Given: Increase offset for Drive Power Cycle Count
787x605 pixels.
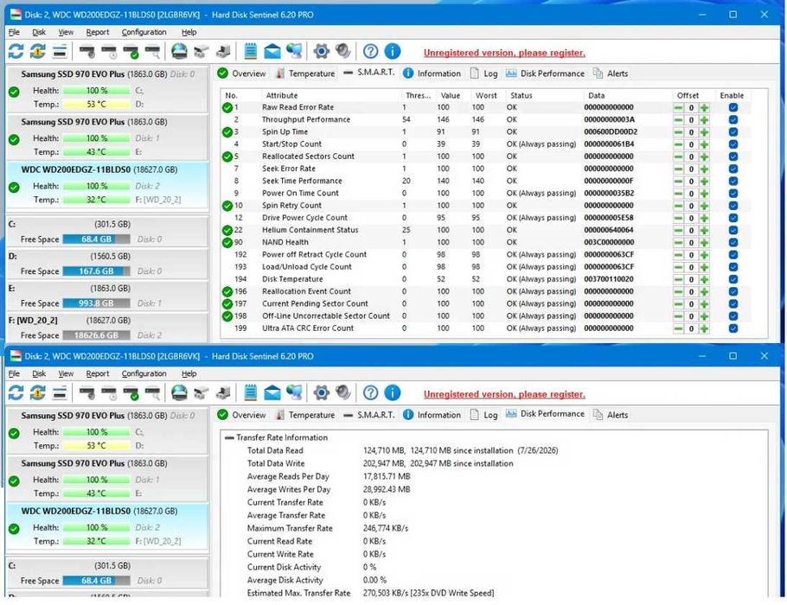Looking at the screenshot, I should click(x=704, y=218).
